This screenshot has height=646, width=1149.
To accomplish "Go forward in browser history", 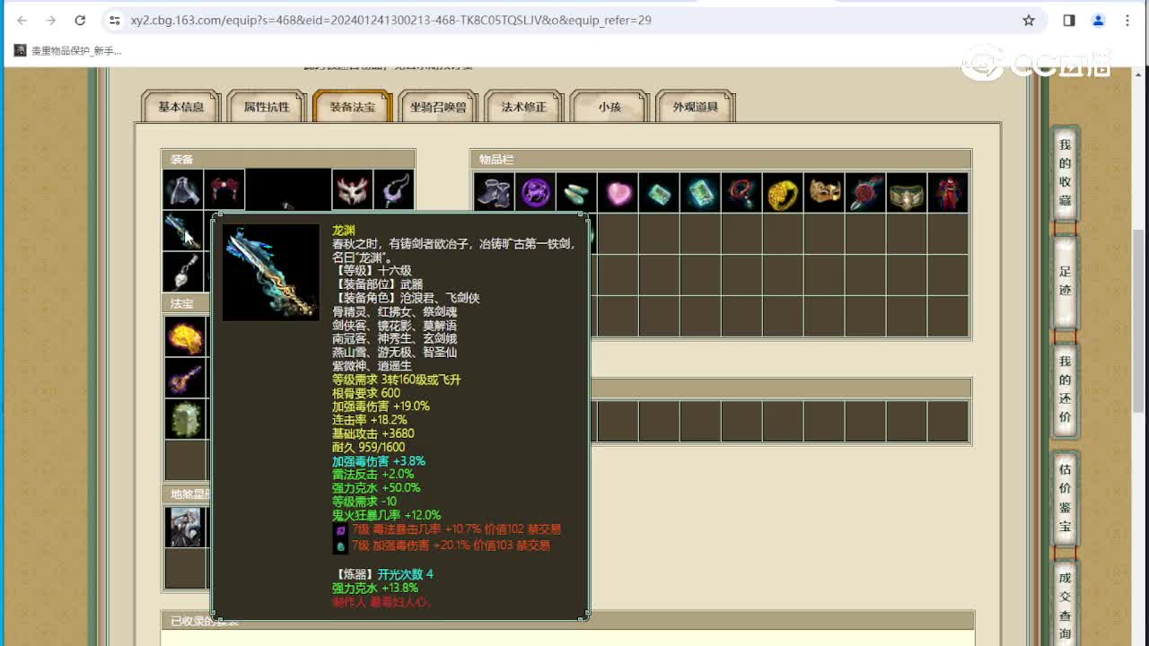I will click(x=50, y=20).
